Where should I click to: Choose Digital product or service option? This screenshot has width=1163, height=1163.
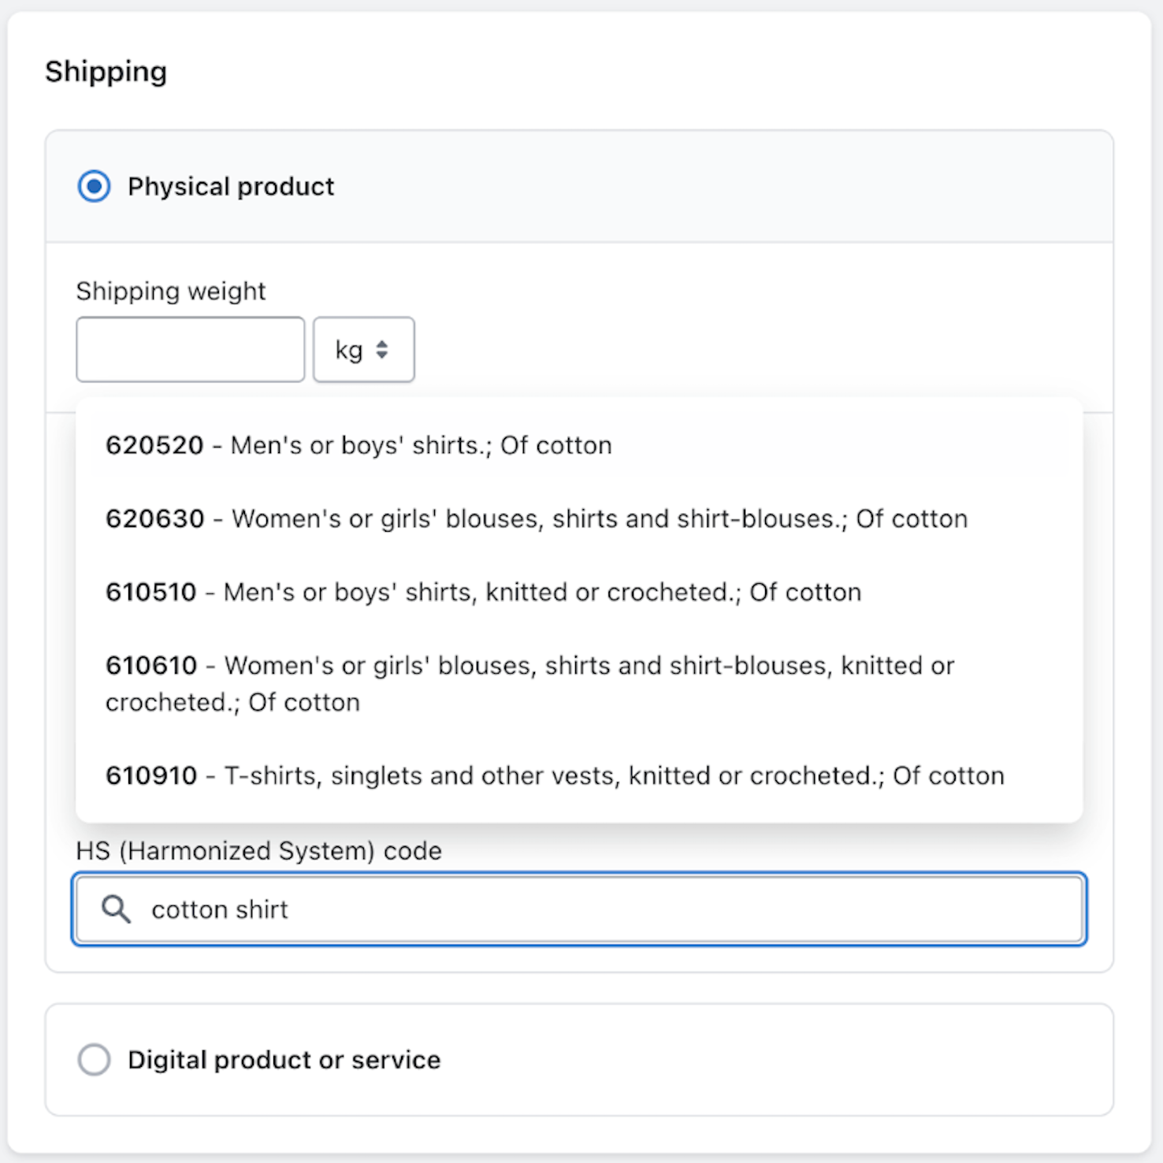[x=94, y=1060]
